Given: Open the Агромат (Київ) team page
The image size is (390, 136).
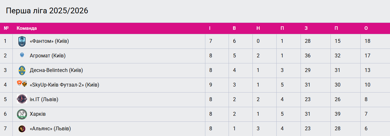Looking at the screenshot, I should tap(47, 56).
